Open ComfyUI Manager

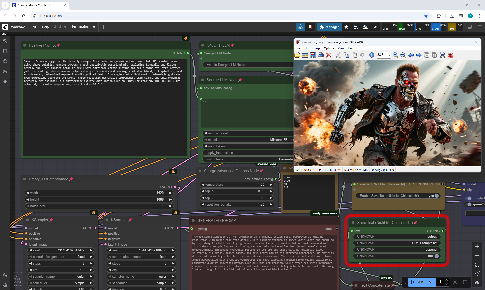pos(329,27)
